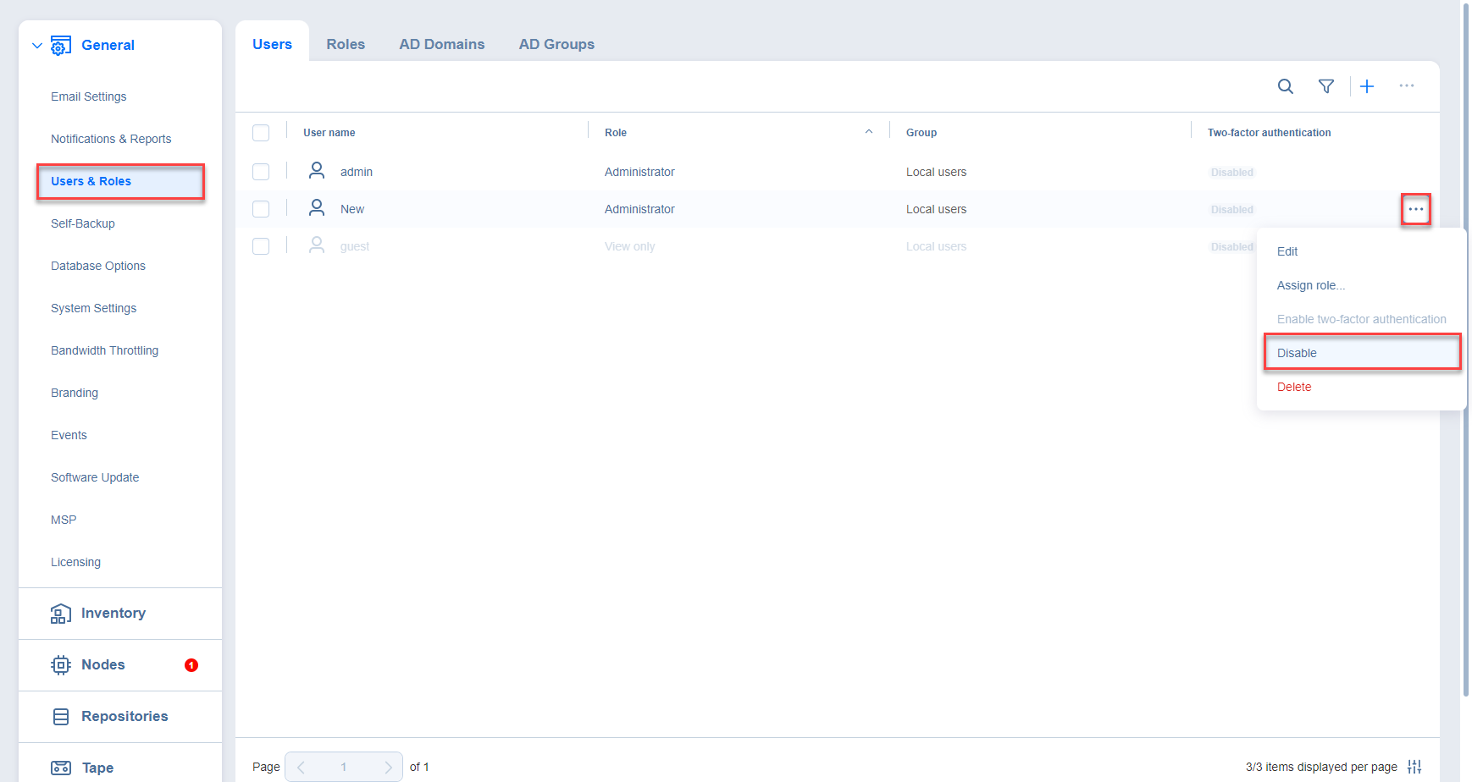
Task: Click Delete in the user menu
Action: pos(1294,387)
